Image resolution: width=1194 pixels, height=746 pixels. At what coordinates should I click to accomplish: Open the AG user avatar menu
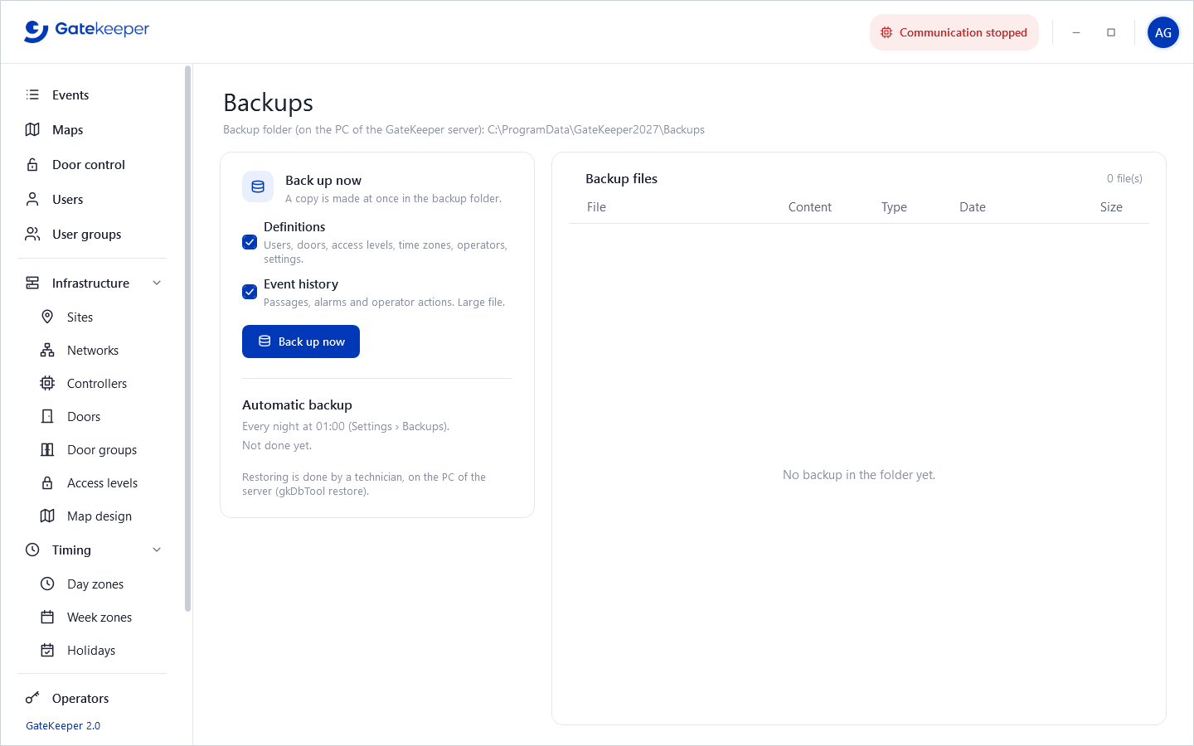click(x=1163, y=32)
